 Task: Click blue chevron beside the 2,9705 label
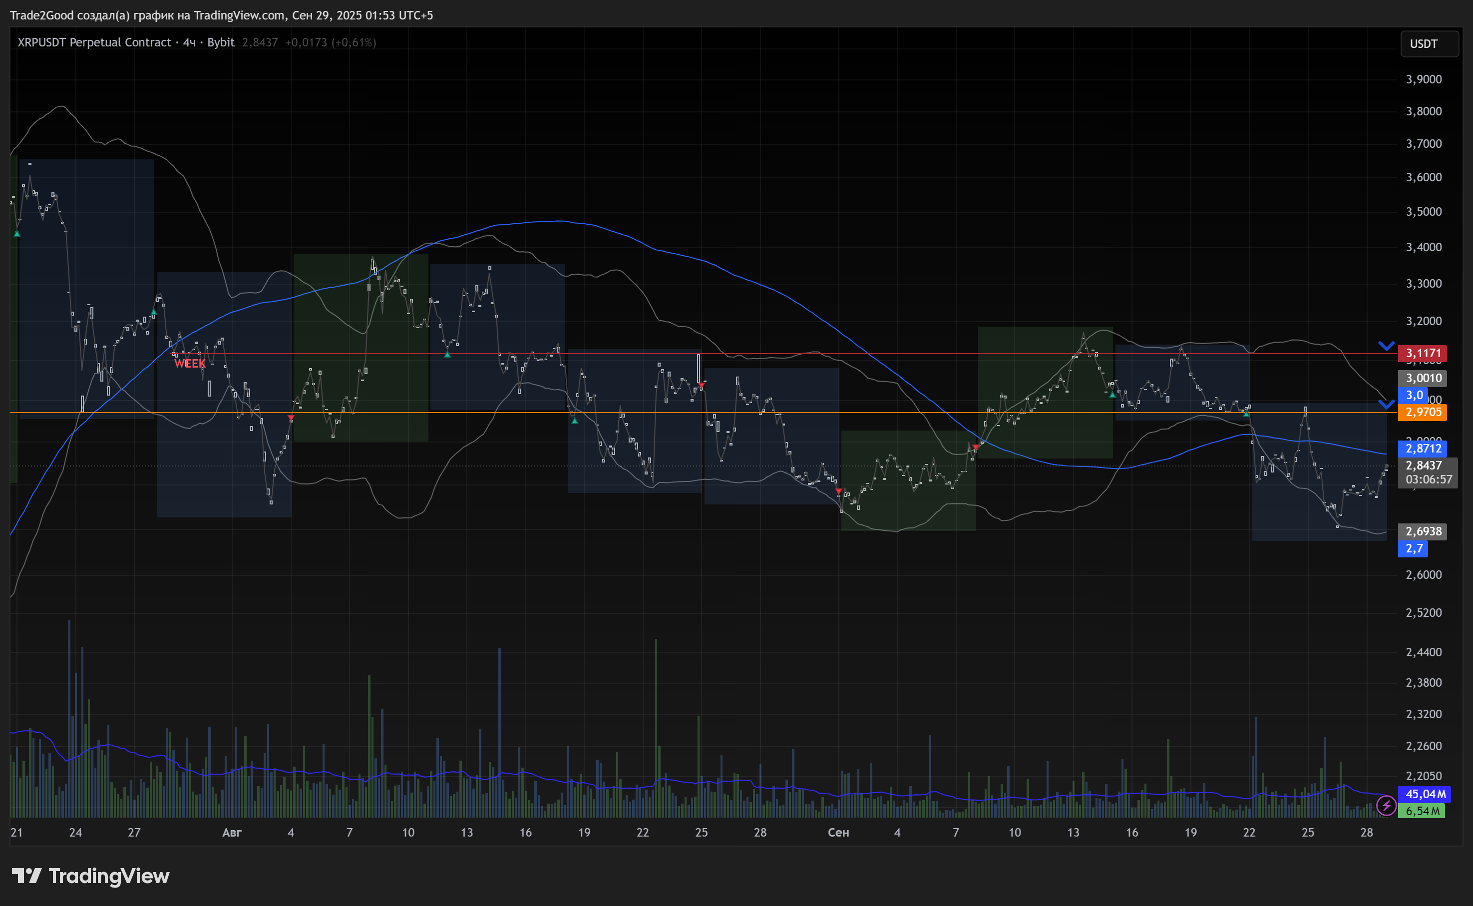[x=1386, y=405]
